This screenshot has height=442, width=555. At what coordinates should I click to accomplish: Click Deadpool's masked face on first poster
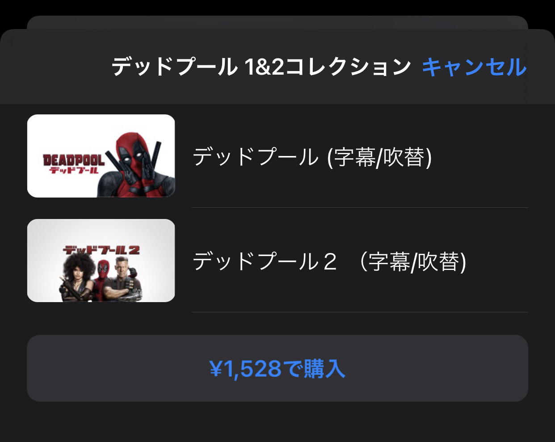tap(133, 153)
